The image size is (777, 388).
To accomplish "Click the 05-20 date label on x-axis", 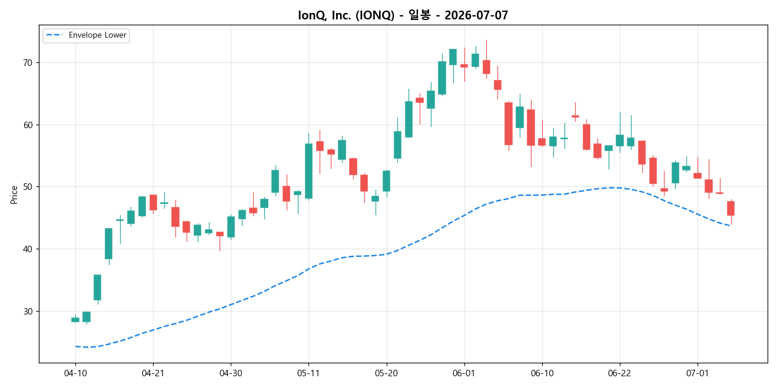I will coord(386,373).
